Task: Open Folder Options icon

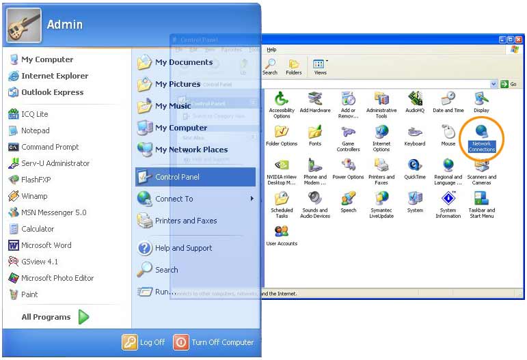Action: click(282, 135)
